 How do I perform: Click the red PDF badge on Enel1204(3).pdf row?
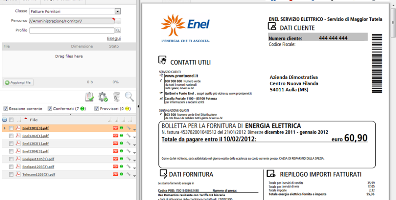pyautogui.click(x=115, y=151)
